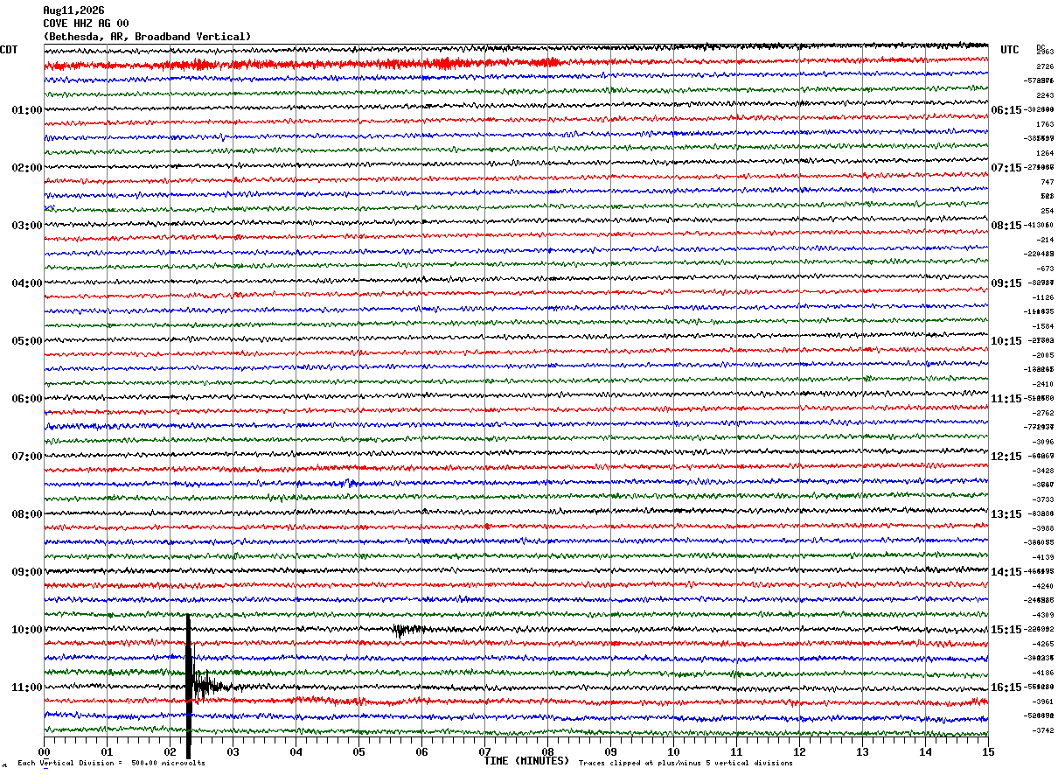Click the 03 minute axis tick label
This screenshot has width=1058, height=775.
[233, 751]
